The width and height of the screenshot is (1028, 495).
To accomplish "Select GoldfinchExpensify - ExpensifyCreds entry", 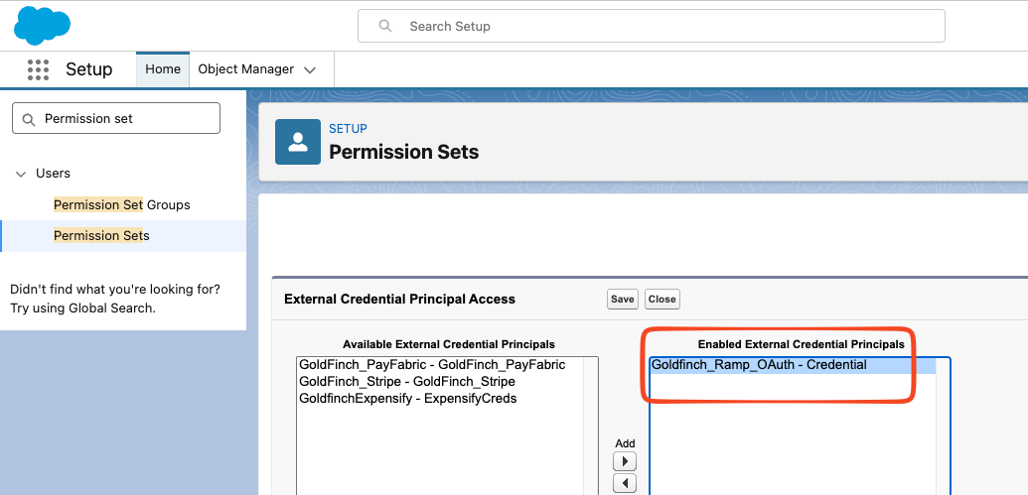I will pyautogui.click(x=408, y=399).
